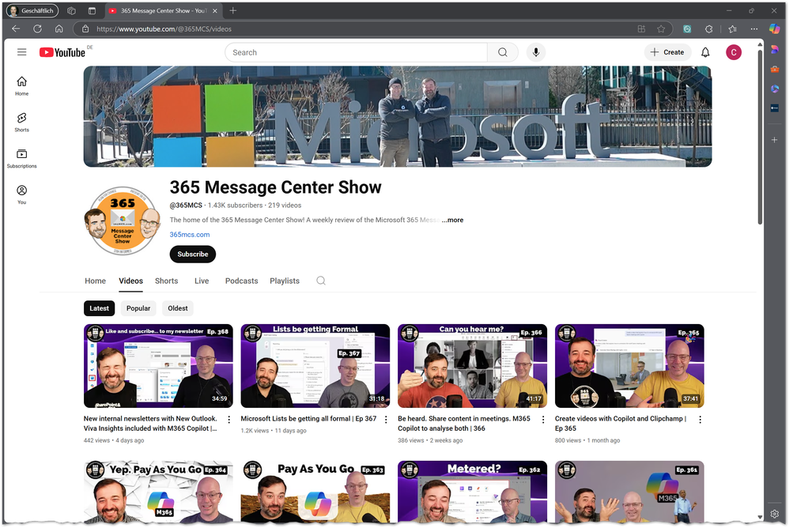Click the YouTube logo
Viewport: 789px width, 528px height.
[x=62, y=52]
